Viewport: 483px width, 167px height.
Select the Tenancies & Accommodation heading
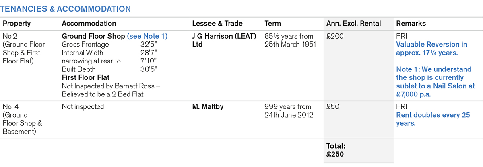pos(66,8)
